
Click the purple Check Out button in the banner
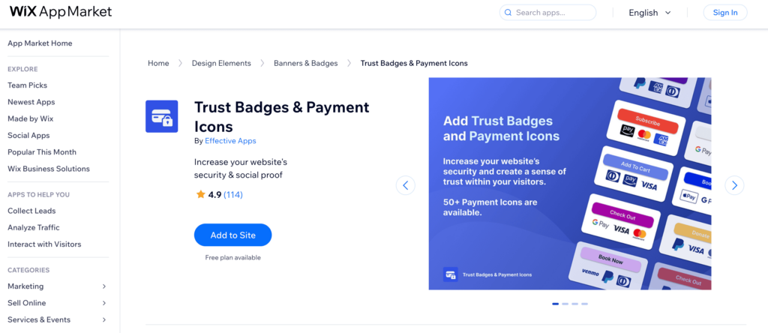coord(622,214)
